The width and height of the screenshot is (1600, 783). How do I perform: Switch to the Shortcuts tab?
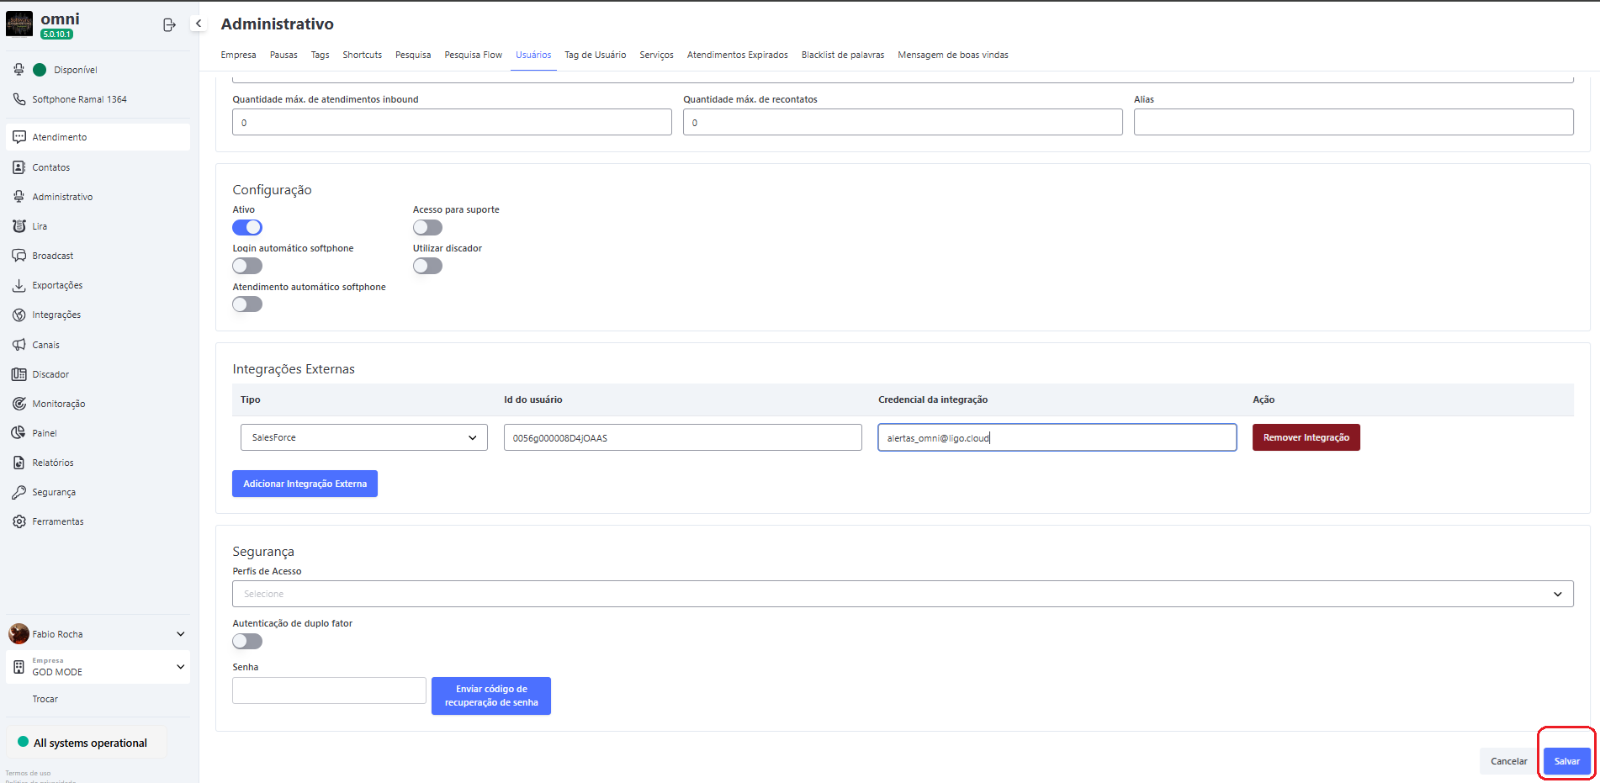click(362, 55)
